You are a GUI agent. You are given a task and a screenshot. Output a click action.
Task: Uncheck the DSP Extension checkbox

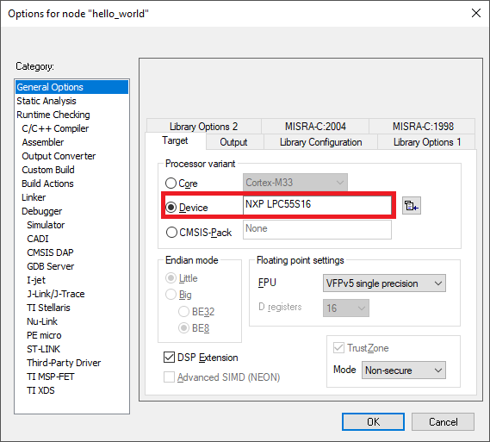tap(169, 358)
